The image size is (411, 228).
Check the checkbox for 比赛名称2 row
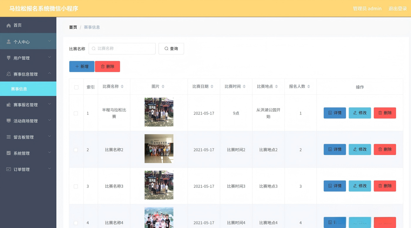76,150
